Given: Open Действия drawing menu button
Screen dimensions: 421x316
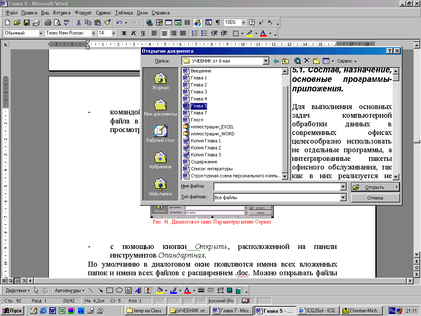Looking at the screenshot, I should (17, 290).
